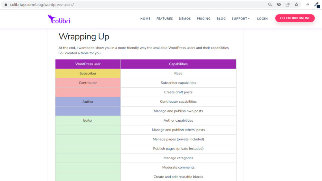Screen dimensions: 322x181
Task: Open the Blog menu link
Action: 221,19
